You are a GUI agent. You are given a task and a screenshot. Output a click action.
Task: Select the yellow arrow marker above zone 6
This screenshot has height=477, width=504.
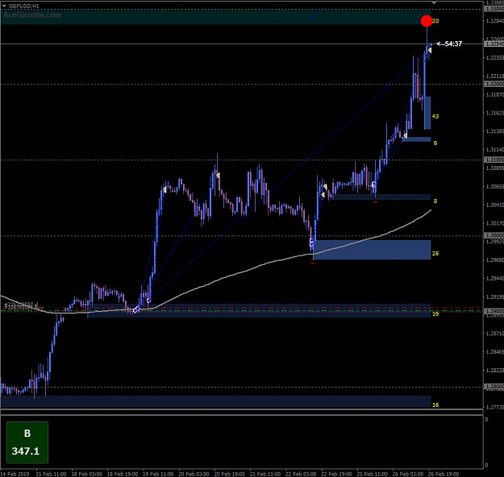(406, 136)
